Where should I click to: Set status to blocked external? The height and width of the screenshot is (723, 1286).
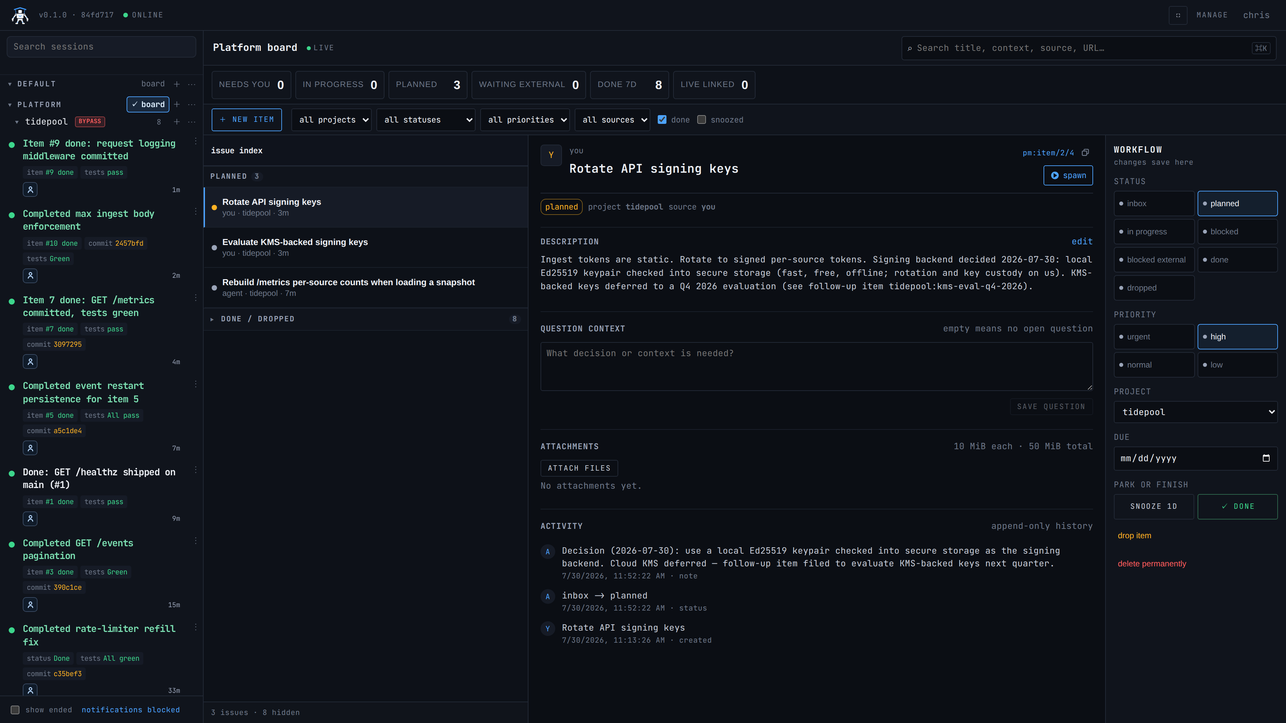click(1154, 259)
